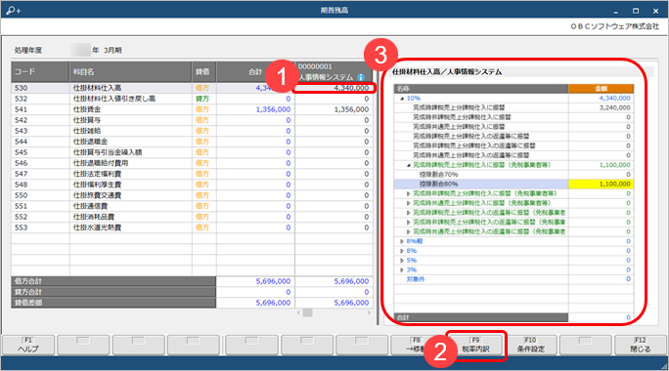Screen dimensions: 669x371
Task: Open help with the F1 ヘルプ button
Action: 28,345
